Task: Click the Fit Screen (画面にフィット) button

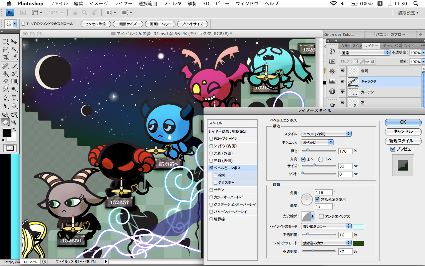Action: [160, 24]
